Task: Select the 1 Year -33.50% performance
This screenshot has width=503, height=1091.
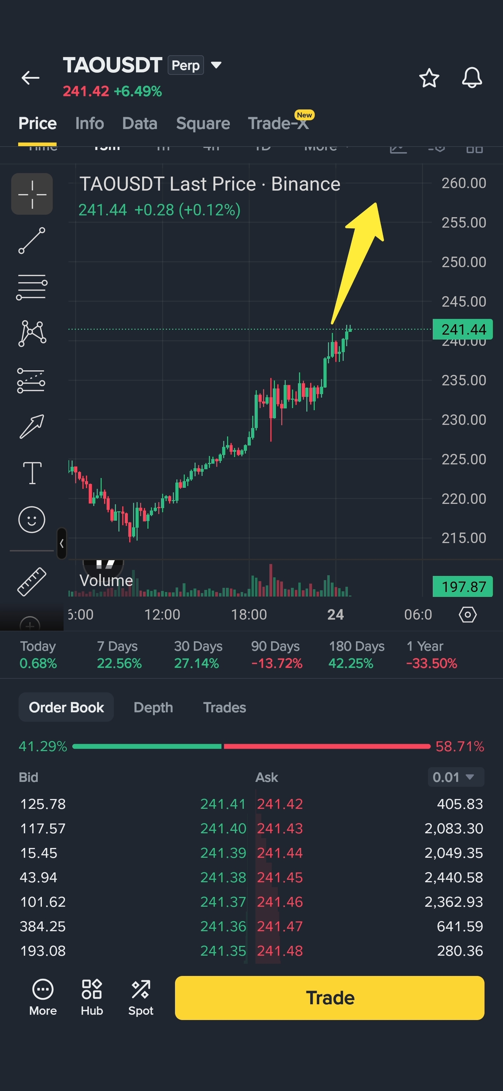Action: 431,654
